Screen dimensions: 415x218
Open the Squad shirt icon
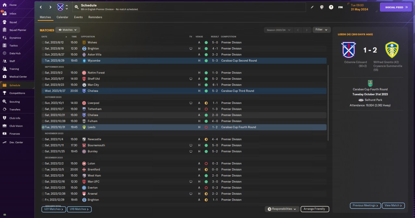(x=5, y=22)
